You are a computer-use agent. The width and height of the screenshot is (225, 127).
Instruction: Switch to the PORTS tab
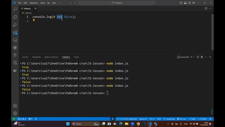[x=76, y=57]
